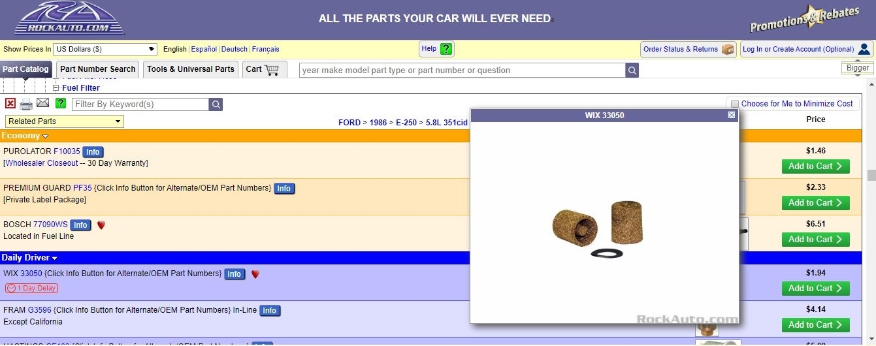Click part number link 77090WS
The image size is (876, 346).
click(50, 225)
